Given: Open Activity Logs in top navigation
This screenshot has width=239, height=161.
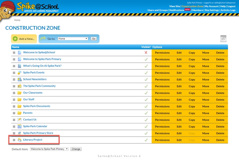Looking at the screenshot, I should click(x=228, y=10).
